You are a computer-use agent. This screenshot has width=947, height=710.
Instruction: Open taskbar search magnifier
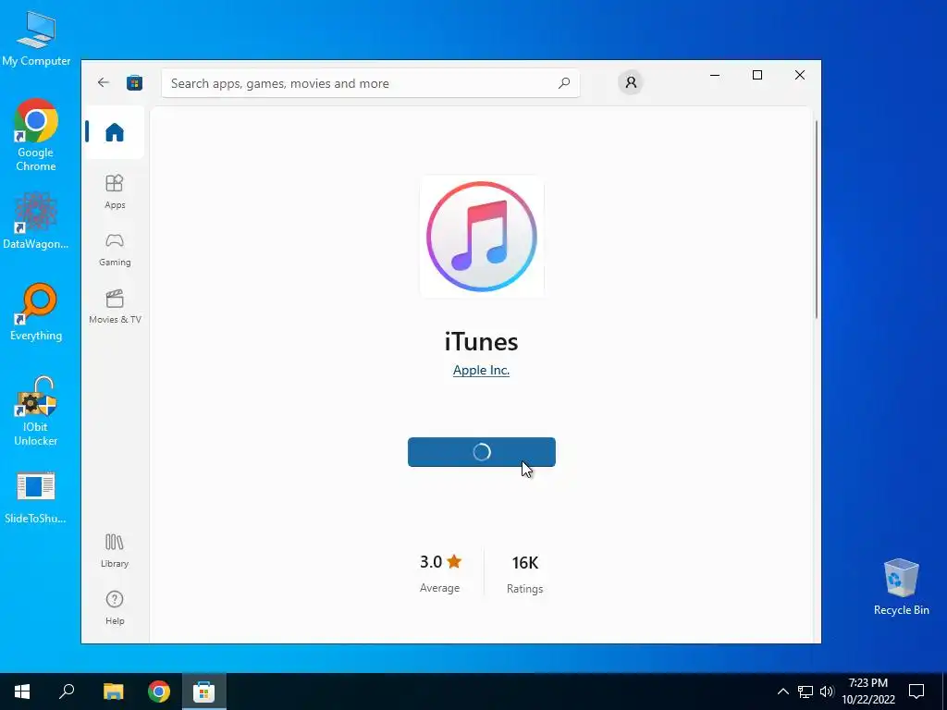(67, 692)
